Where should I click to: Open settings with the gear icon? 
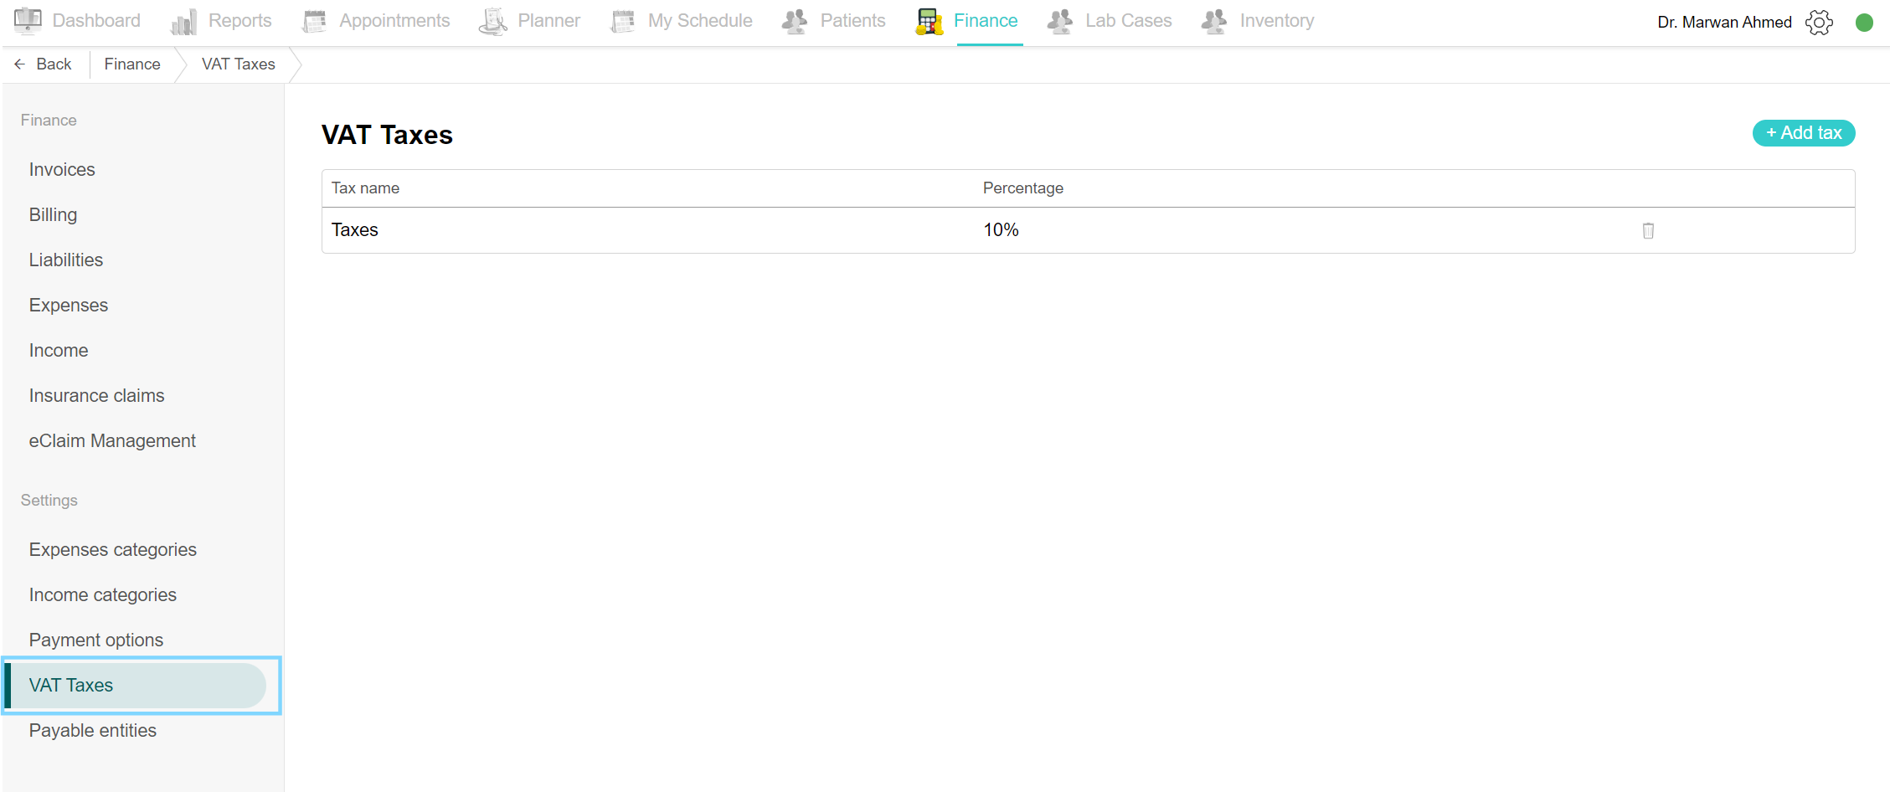(1819, 22)
